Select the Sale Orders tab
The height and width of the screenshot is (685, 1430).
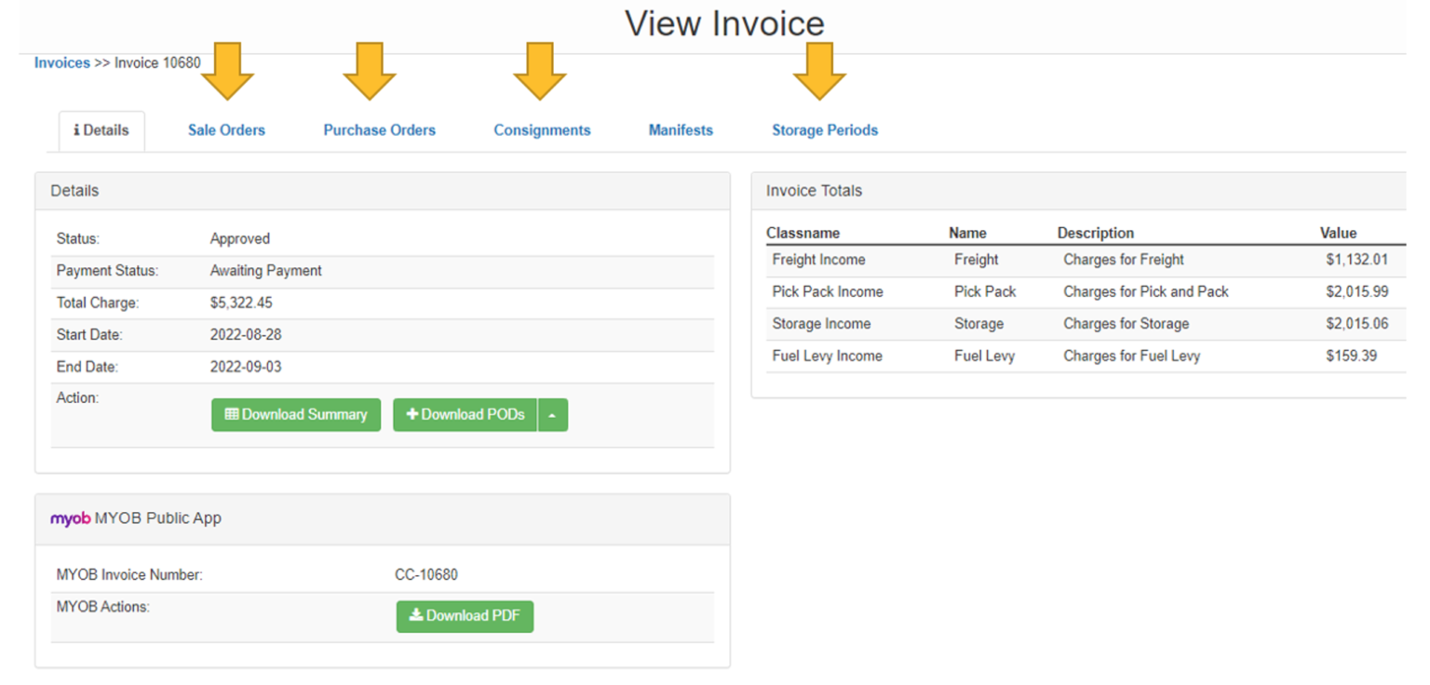(226, 130)
